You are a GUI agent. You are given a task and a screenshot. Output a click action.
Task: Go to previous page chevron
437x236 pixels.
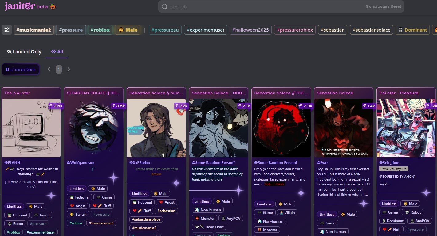pos(49,69)
